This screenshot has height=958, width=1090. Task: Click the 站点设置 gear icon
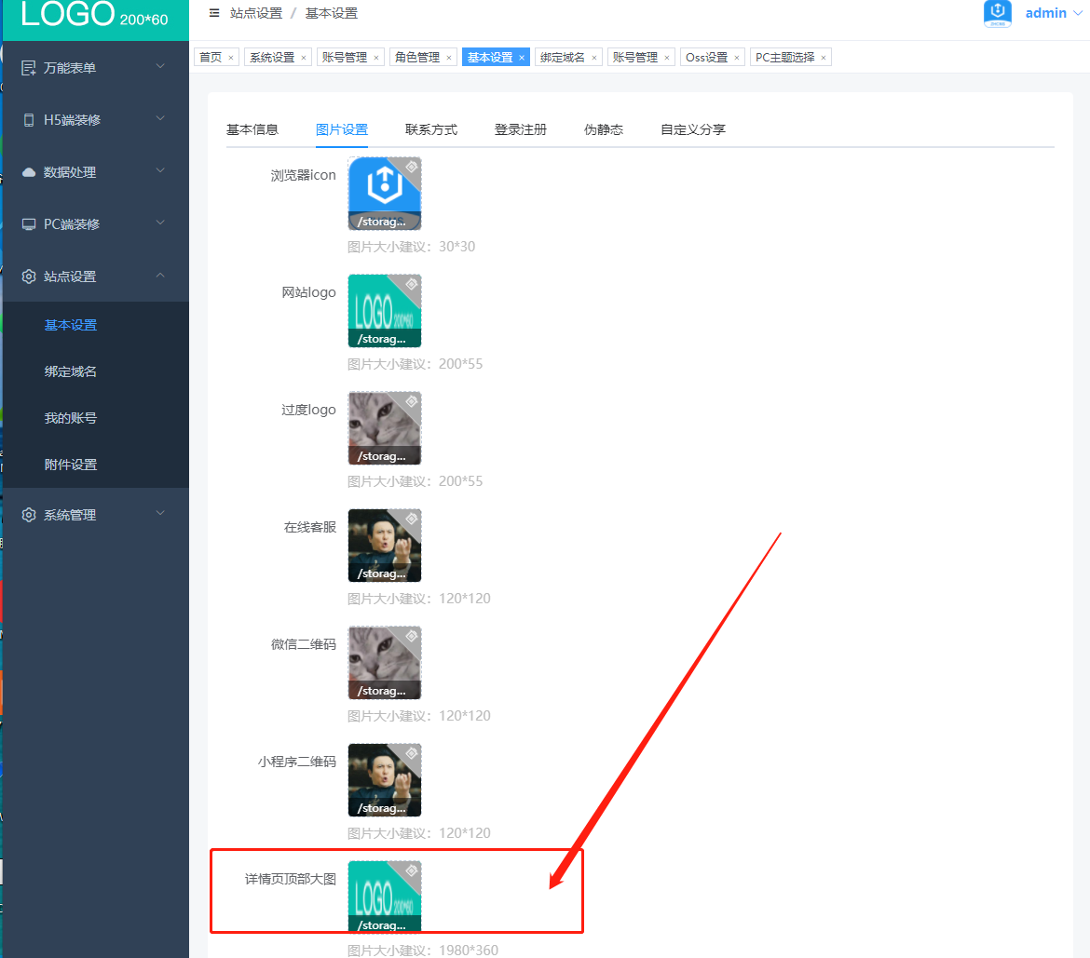pyautogui.click(x=29, y=277)
